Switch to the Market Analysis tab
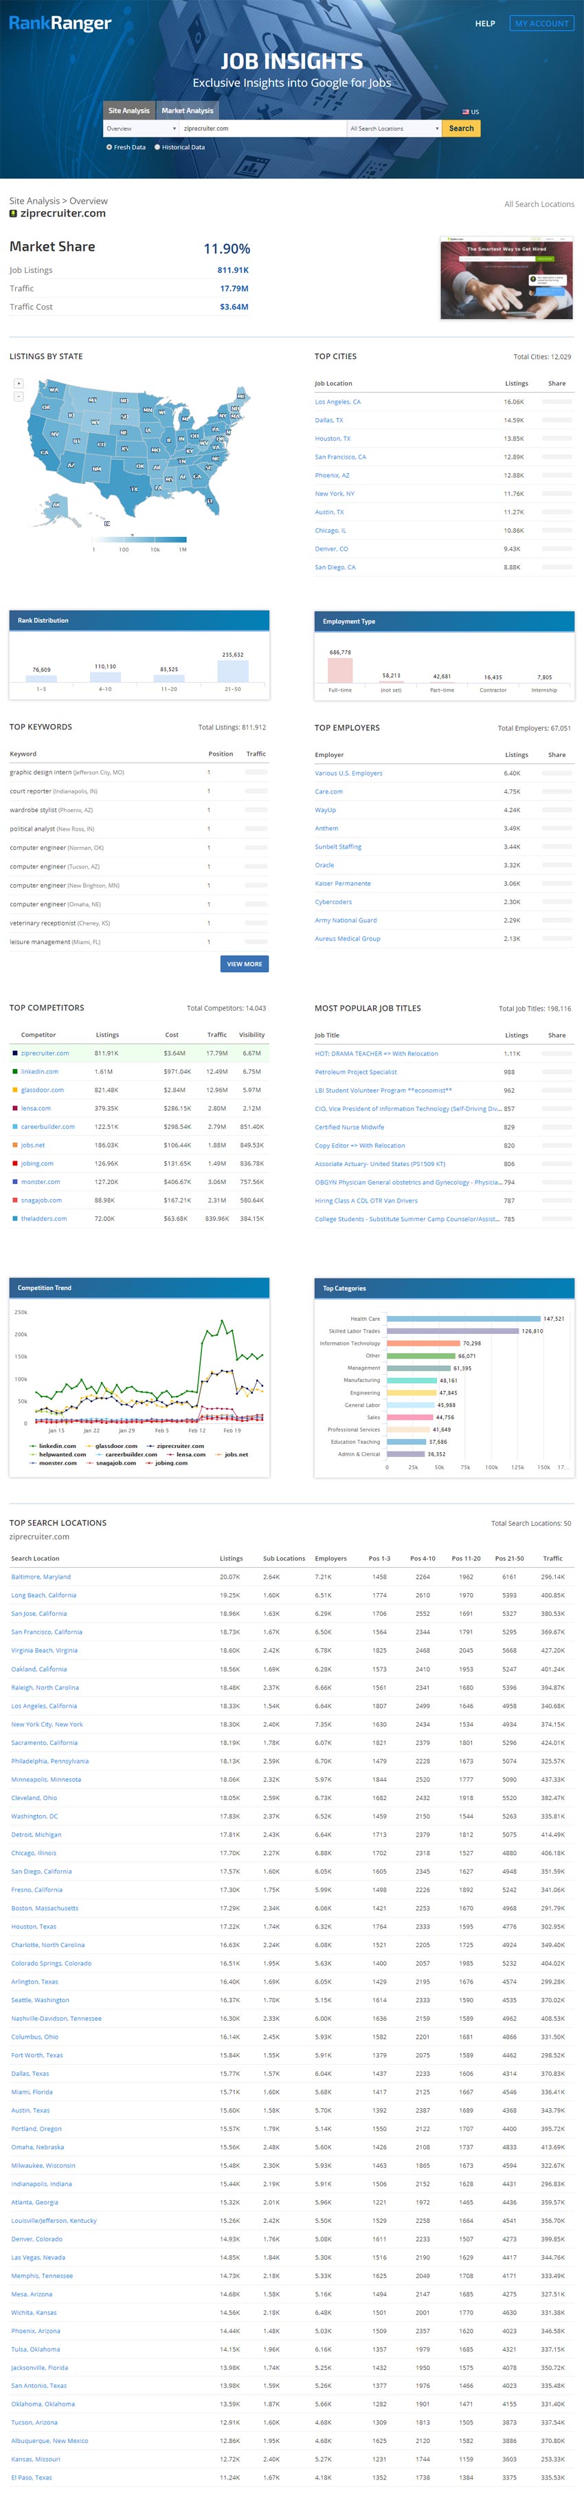 [188, 111]
